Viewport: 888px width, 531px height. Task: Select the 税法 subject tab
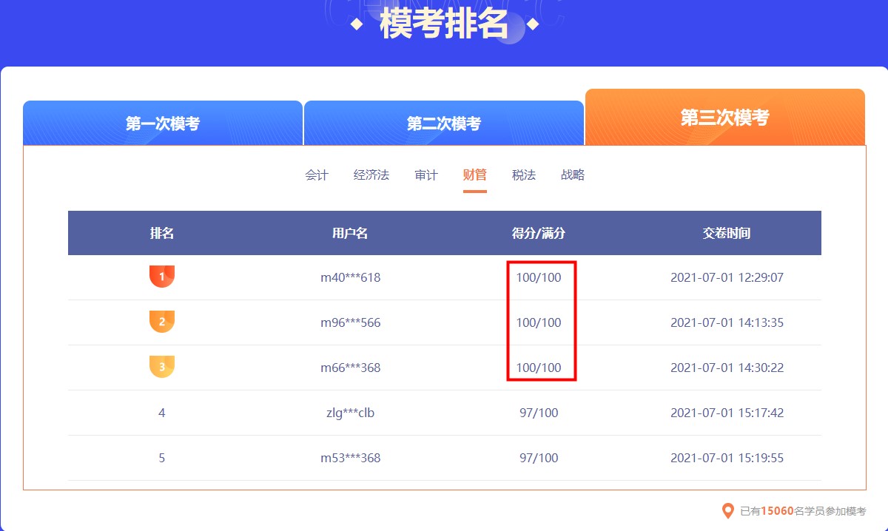click(524, 175)
